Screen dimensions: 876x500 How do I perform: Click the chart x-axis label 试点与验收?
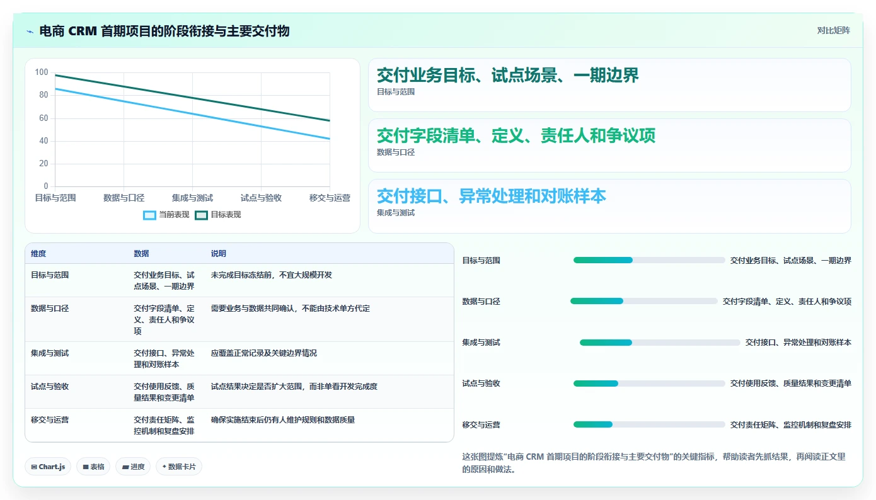point(262,198)
